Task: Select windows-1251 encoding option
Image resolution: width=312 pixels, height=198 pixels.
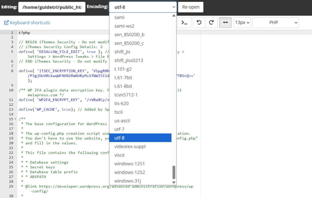Action: click(140, 164)
